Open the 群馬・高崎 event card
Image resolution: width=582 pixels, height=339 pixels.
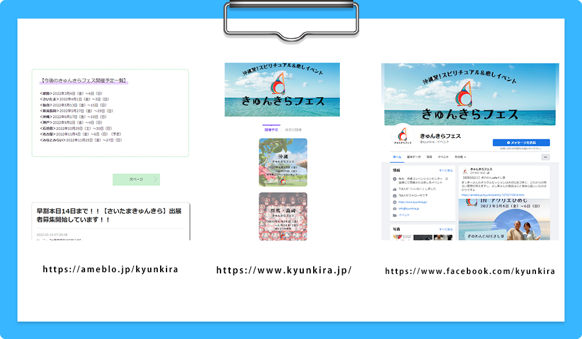tap(283, 217)
